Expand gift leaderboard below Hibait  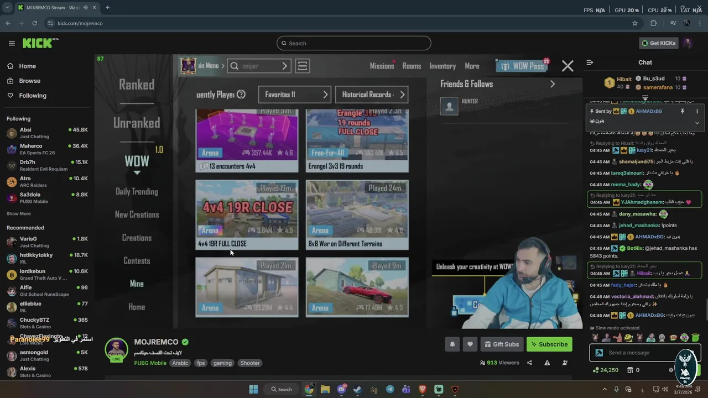click(x=645, y=98)
